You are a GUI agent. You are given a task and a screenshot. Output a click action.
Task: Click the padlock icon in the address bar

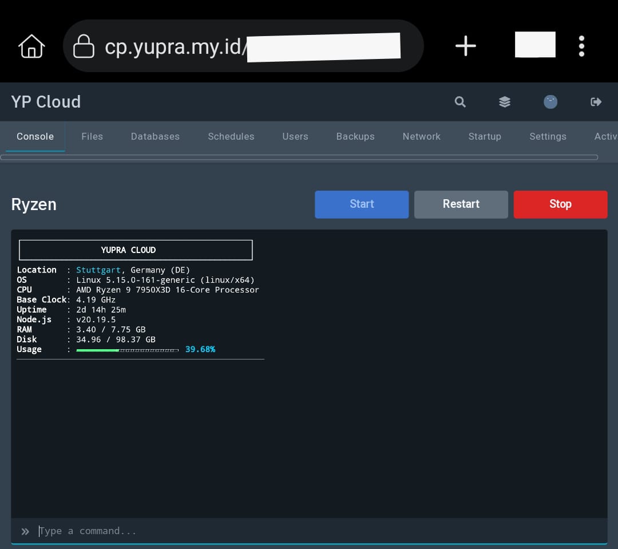[x=84, y=46]
